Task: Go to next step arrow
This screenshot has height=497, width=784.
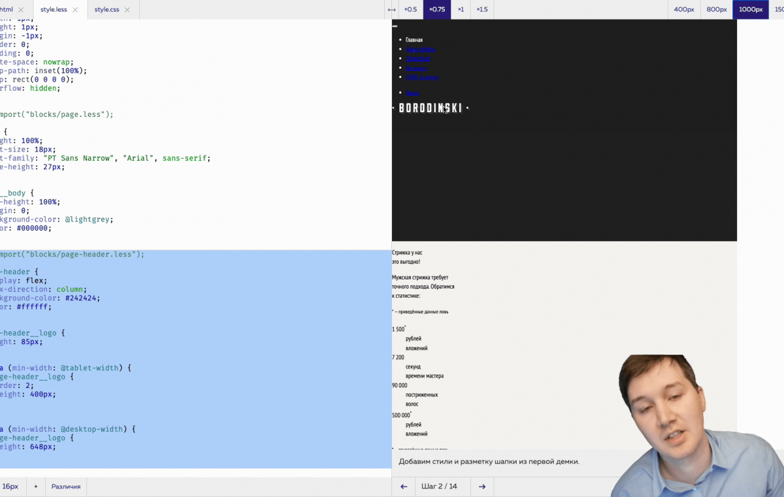Action: pyautogui.click(x=482, y=487)
